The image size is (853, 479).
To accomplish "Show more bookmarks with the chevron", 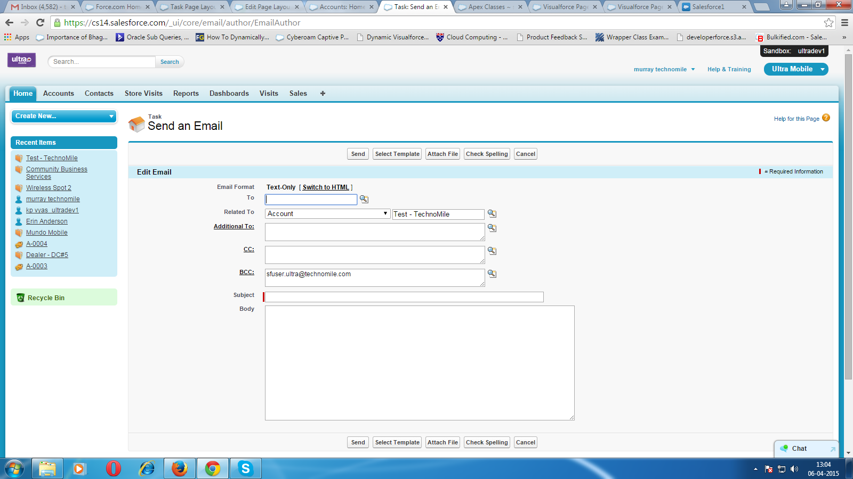I will [x=844, y=37].
